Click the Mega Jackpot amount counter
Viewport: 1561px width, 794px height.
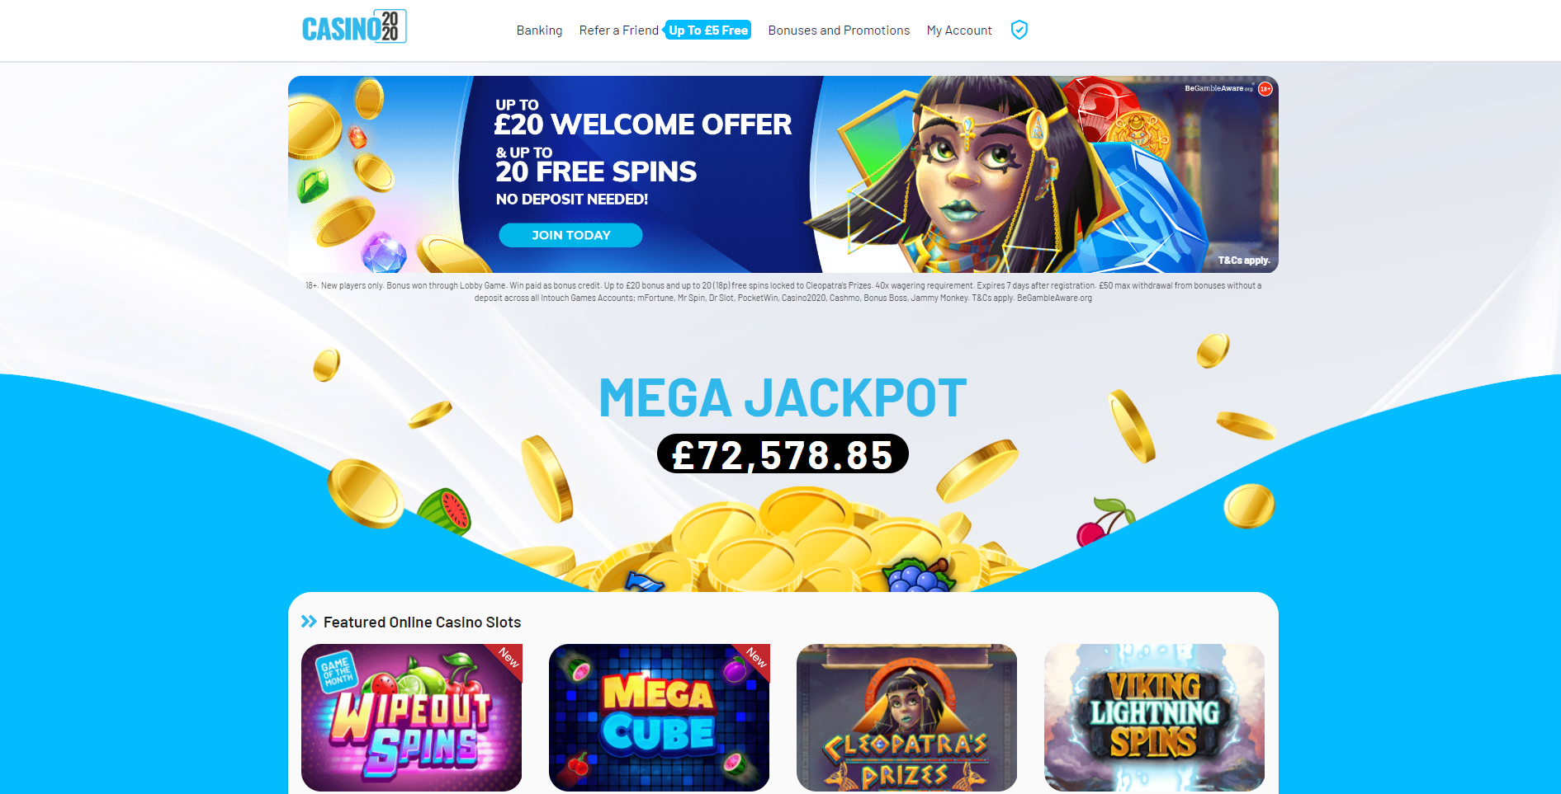(783, 454)
